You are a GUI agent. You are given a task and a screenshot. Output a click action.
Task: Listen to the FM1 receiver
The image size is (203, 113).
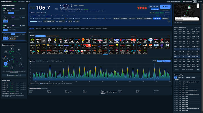[x=22, y=8]
